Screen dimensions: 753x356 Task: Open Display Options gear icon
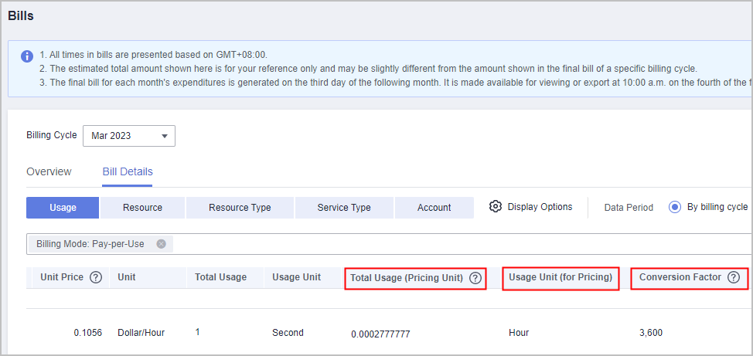(x=495, y=207)
